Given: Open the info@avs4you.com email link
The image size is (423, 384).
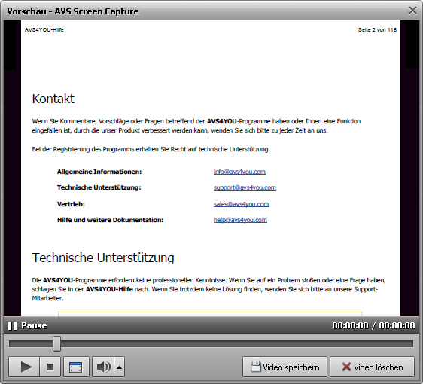Looking at the screenshot, I should [x=239, y=172].
